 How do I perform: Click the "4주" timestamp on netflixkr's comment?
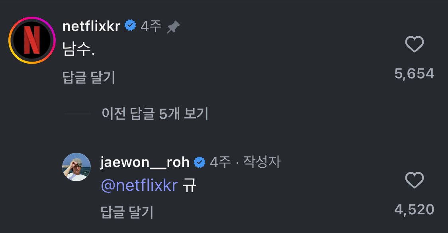[x=151, y=26]
